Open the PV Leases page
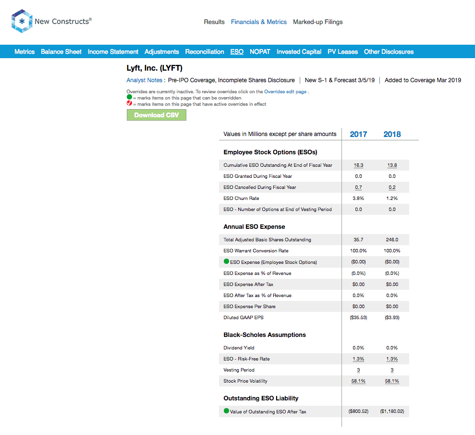475x435 pixels. tap(342, 51)
